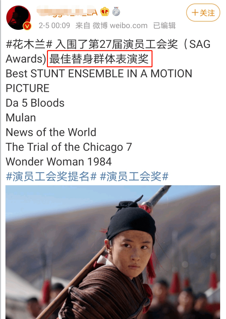Click the News of the World line

coord(51,132)
